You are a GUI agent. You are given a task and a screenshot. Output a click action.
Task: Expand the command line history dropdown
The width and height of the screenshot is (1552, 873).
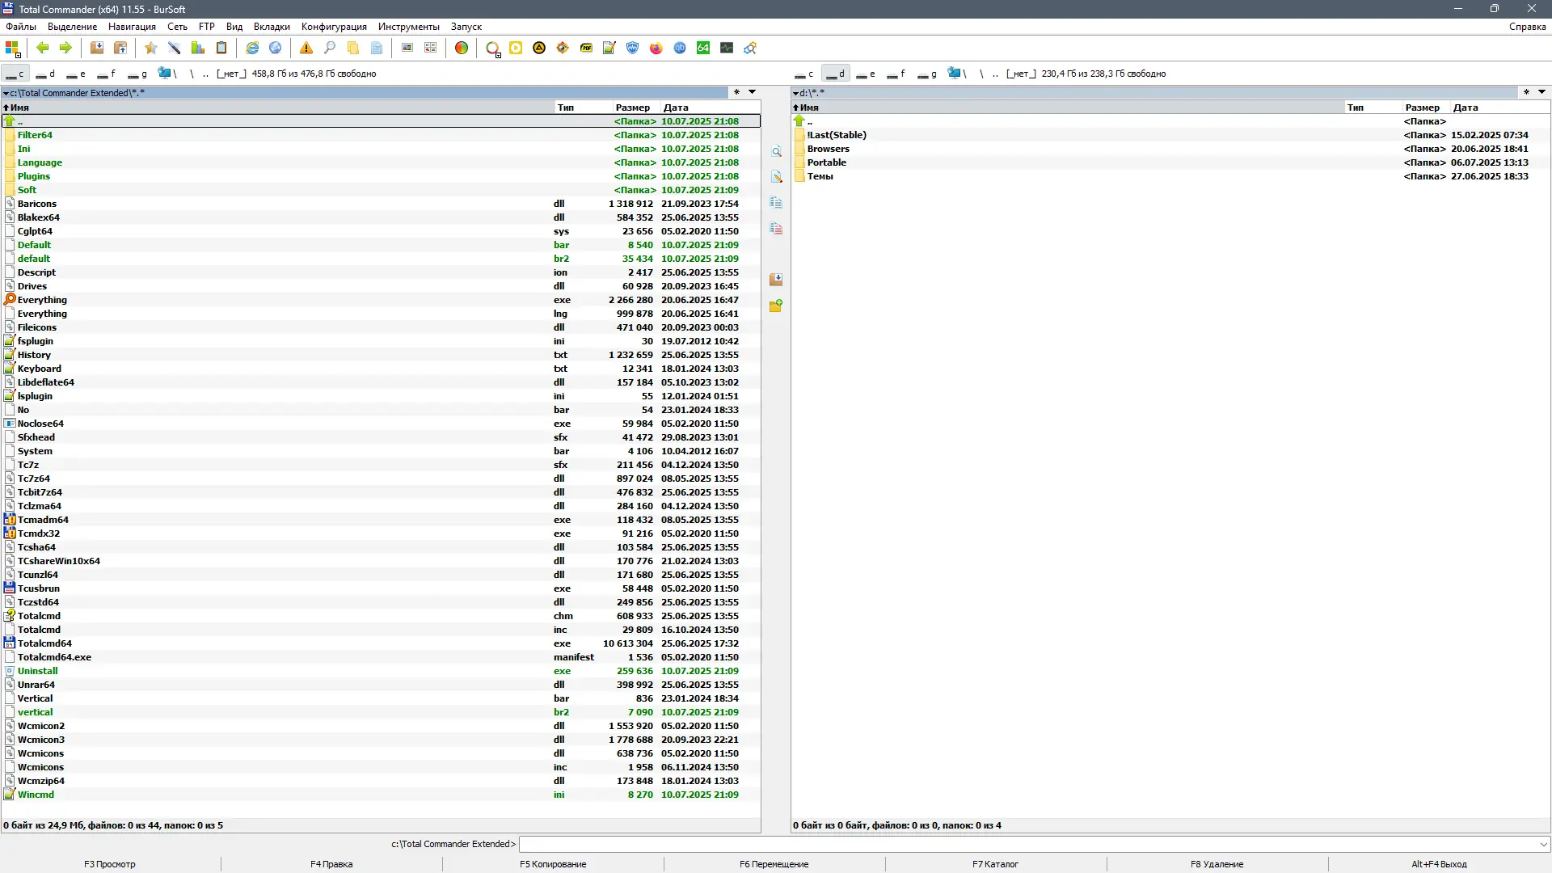(1543, 844)
